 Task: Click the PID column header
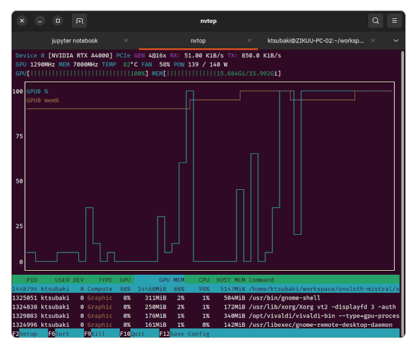coord(32,280)
